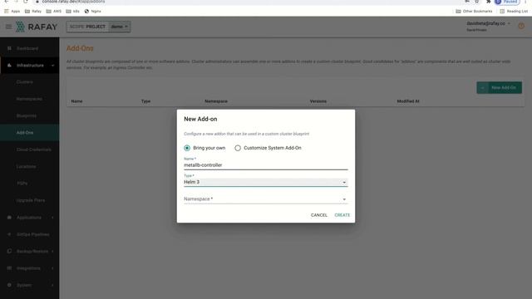The image size is (532, 299).
Task: Expand Integrations sidebar section
Action: click(x=30, y=268)
